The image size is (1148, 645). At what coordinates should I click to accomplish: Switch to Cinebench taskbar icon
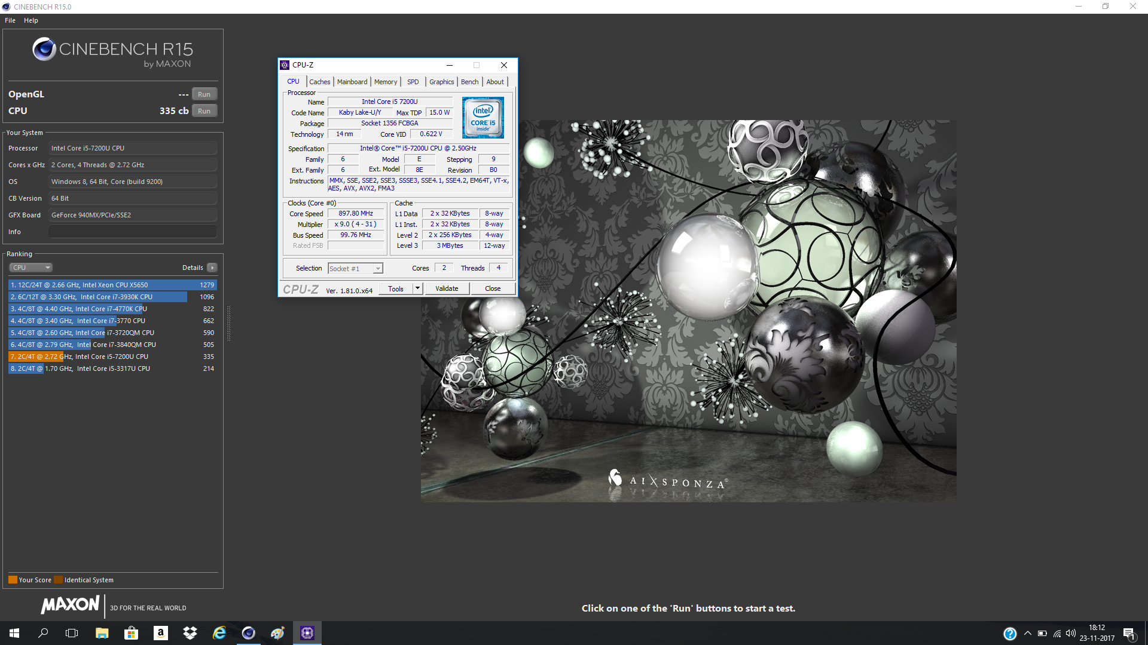248,633
